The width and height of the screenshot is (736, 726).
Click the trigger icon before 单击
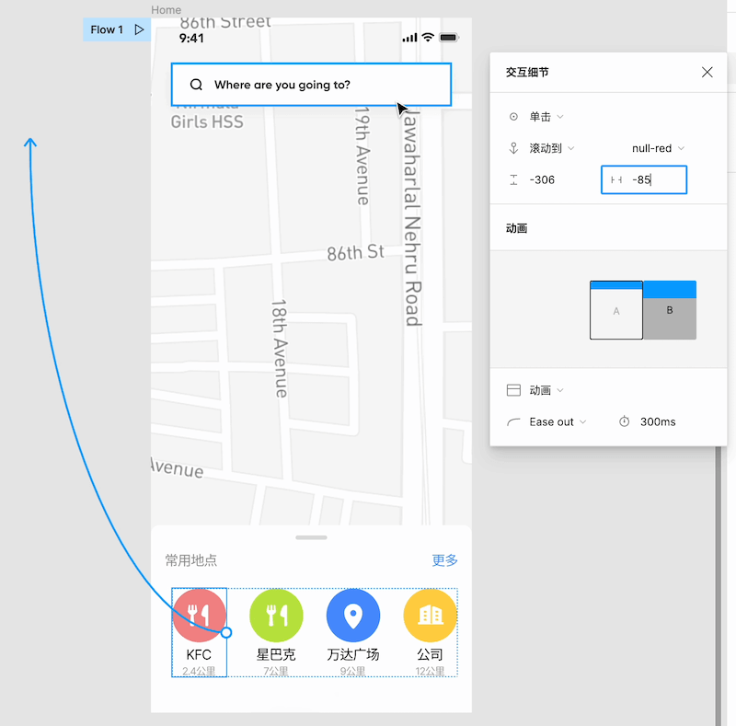coord(515,116)
